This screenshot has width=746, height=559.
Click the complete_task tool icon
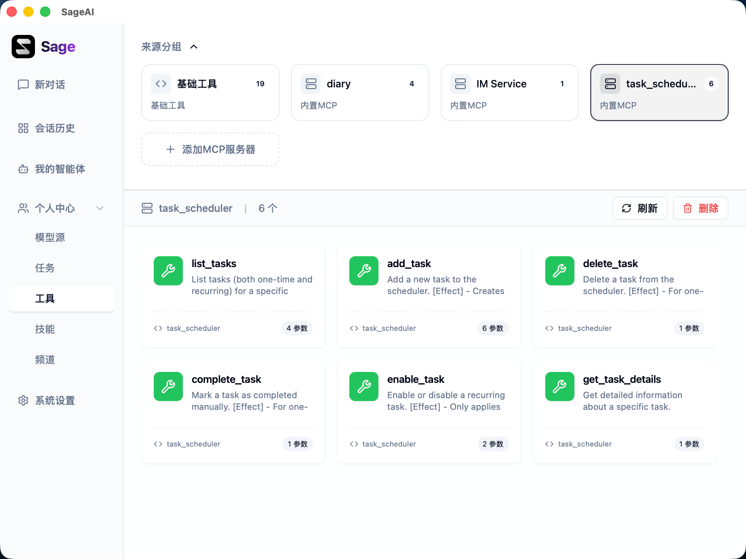click(x=168, y=386)
